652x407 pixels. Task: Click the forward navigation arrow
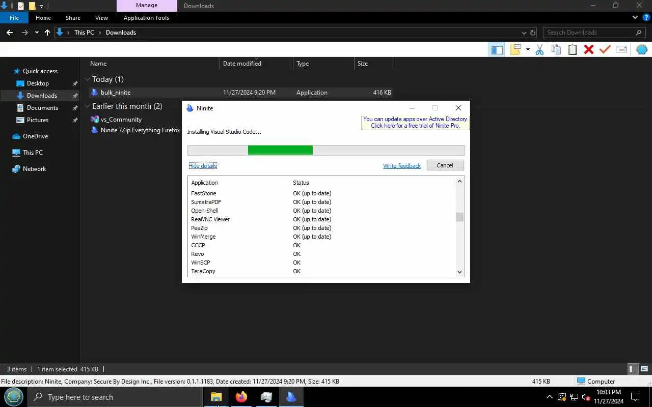[x=25, y=32]
